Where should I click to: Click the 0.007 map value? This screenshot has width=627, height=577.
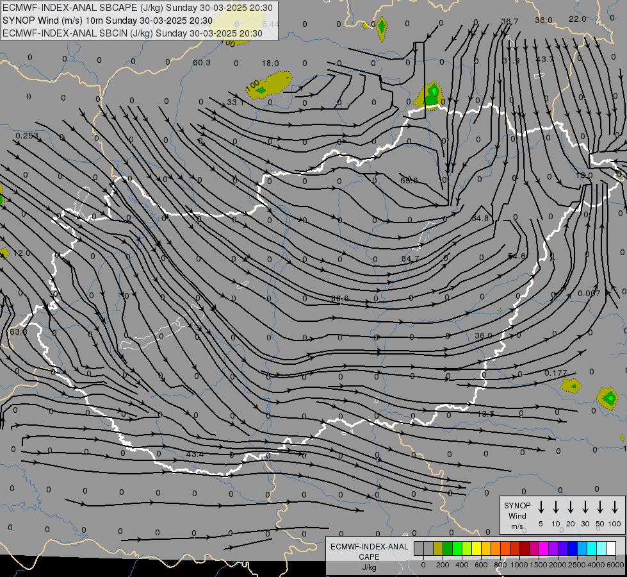click(589, 293)
